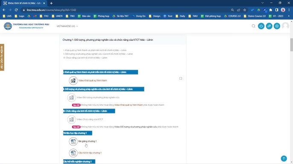The image size is (293, 164).
Task: Toggle the browser side panel icon
Action: coord(277,10)
